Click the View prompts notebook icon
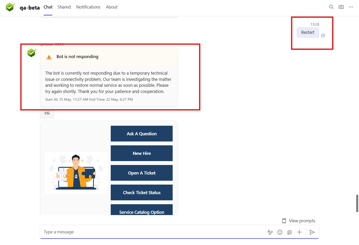The height and width of the screenshot is (245, 359). [x=284, y=221]
